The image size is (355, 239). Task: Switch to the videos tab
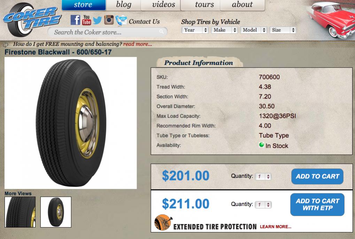coord(163,5)
